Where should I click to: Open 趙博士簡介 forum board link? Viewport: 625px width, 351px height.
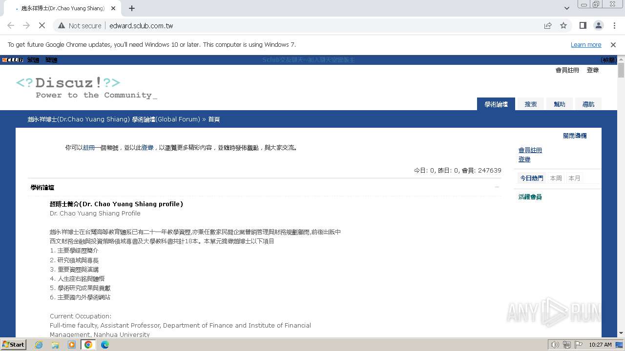tap(116, 204)
